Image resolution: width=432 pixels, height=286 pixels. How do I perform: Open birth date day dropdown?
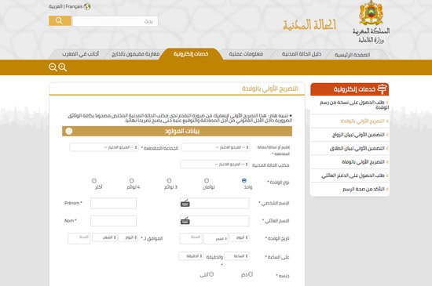pyautogui.click(x=239, y=237)
